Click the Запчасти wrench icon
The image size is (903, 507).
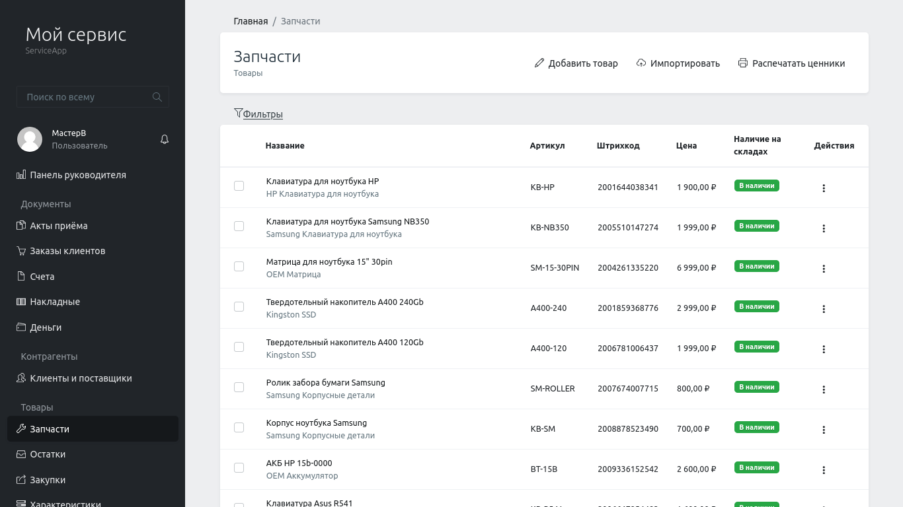(21, 429)
